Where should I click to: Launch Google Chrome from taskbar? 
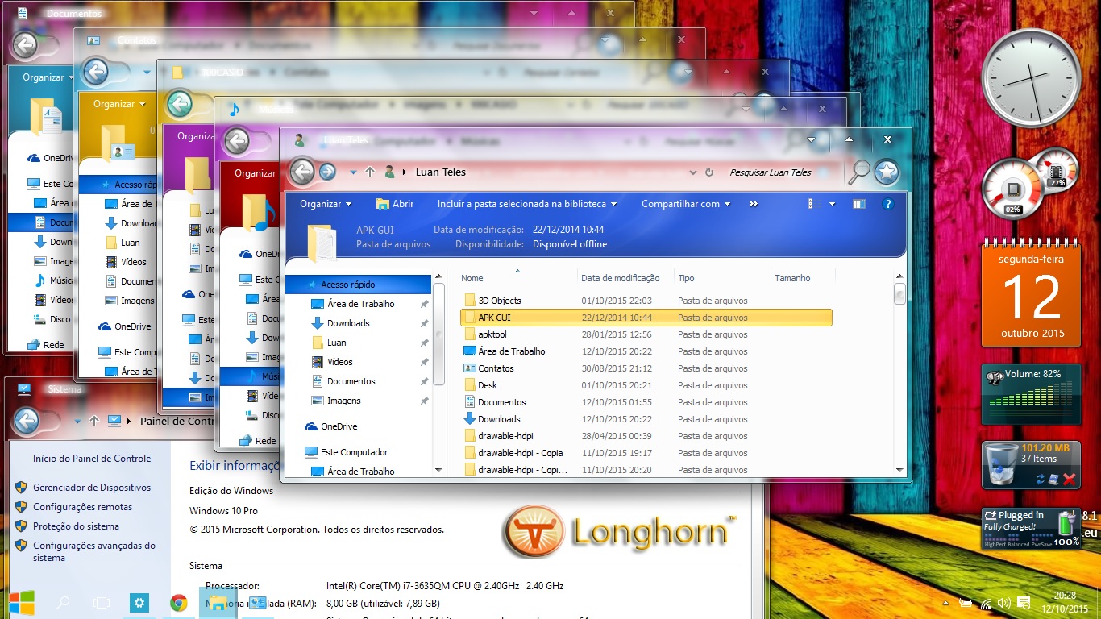coord(179,603)
